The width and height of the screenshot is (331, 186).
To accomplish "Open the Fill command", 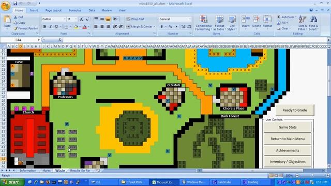I will point(282,23).
